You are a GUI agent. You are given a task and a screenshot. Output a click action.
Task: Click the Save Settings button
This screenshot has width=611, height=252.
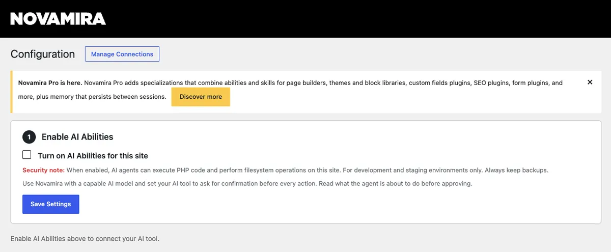pos(51,204)
